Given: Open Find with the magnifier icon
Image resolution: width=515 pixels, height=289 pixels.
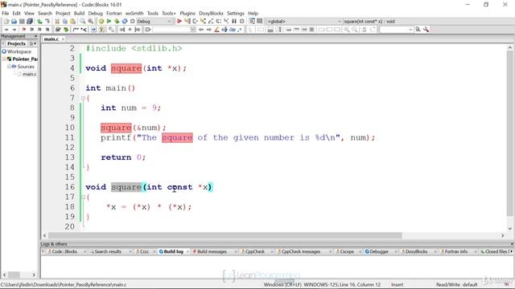Looking at the screenshot, I should (x=82, y=22).
